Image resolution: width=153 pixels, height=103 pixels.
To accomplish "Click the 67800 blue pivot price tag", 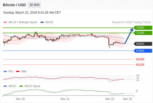I will click(143, 51).
